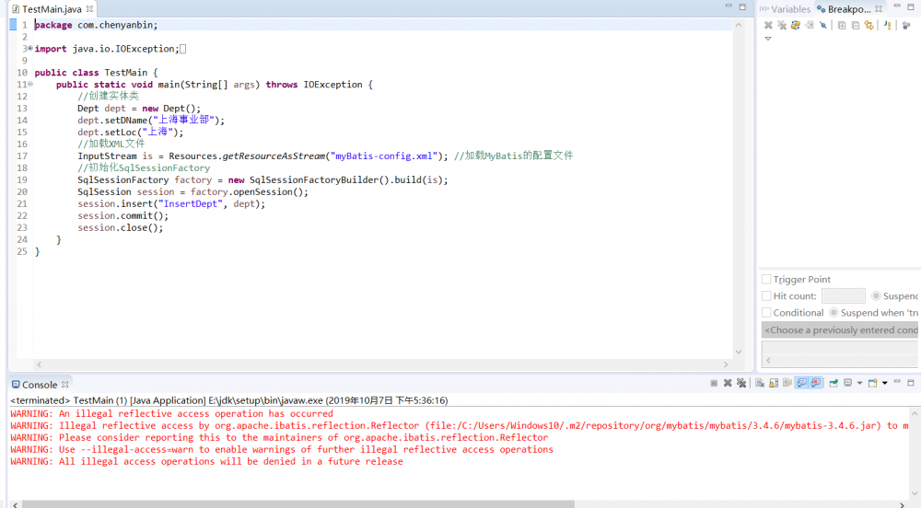921x508 pixels.
Task: Add Java exception breakpoint
Action: tap(888, 25)
